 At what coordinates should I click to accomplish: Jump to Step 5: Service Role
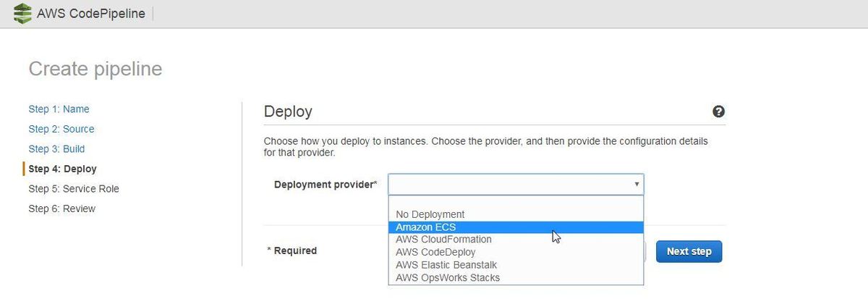point(74,189)
